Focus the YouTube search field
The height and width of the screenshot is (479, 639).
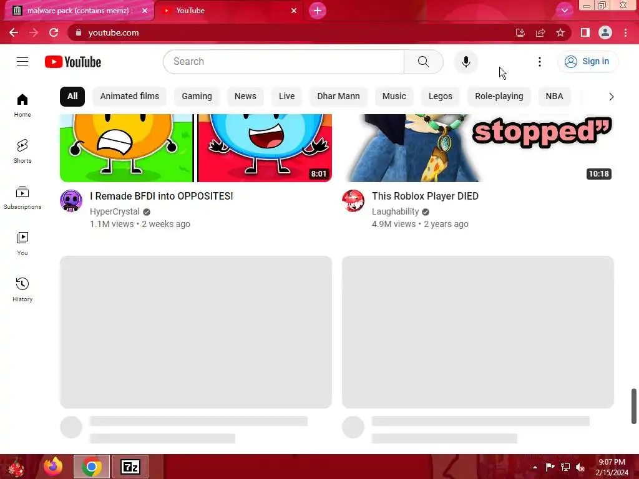pyautogui.click(x=284, y=62)
